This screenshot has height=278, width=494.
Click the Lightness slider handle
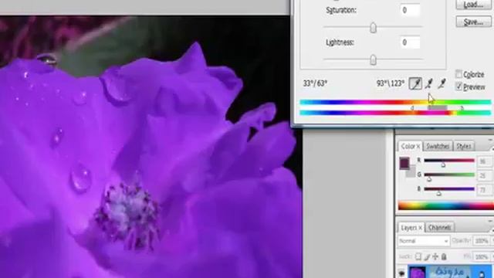[373, 59]
